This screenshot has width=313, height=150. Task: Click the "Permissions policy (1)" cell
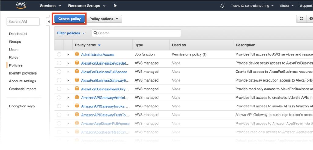pos(189,54)
